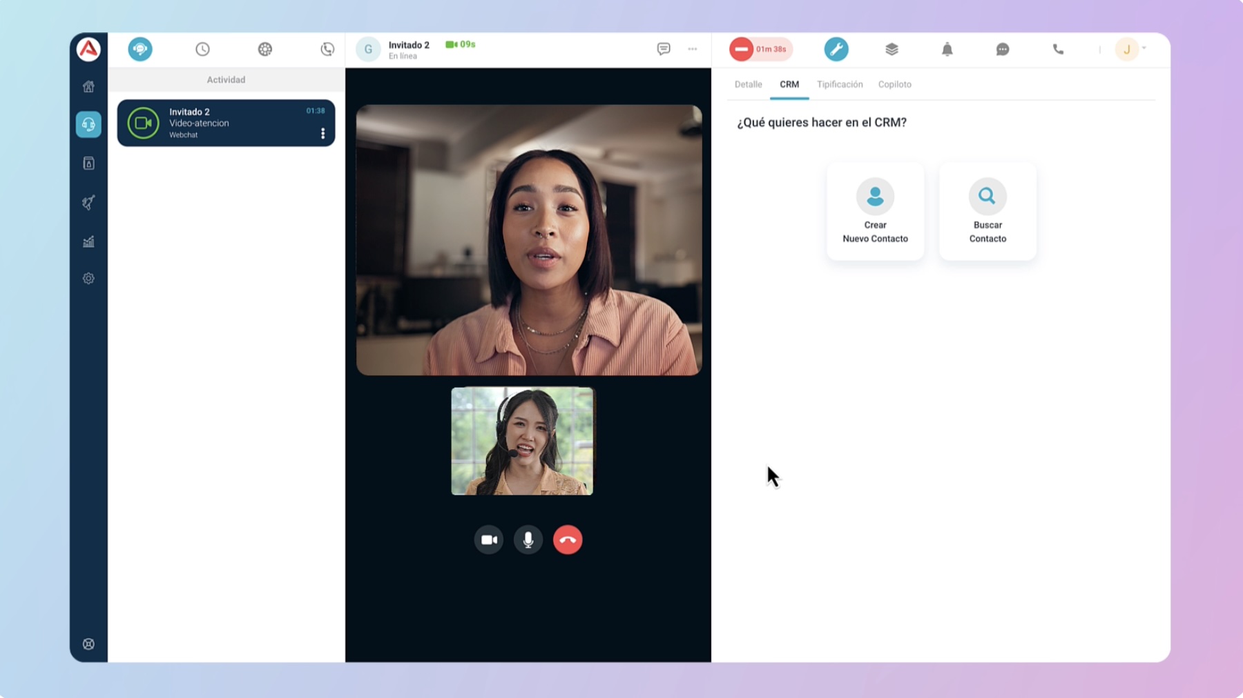Mute the microphone in call controls
The height and width of the screenshot is (698, 1243).
point(528,540)
